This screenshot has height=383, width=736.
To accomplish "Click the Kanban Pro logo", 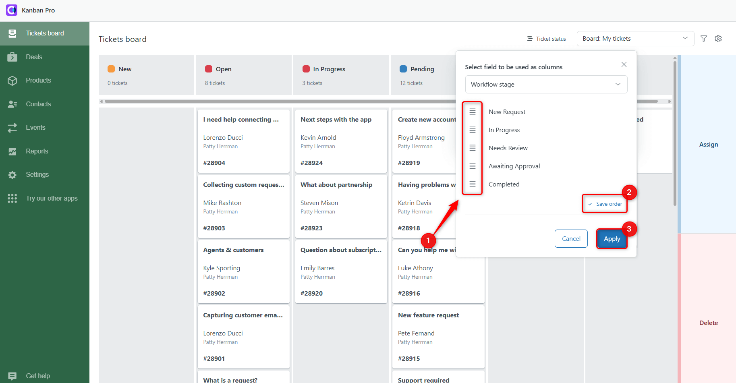I will point(11,10).
